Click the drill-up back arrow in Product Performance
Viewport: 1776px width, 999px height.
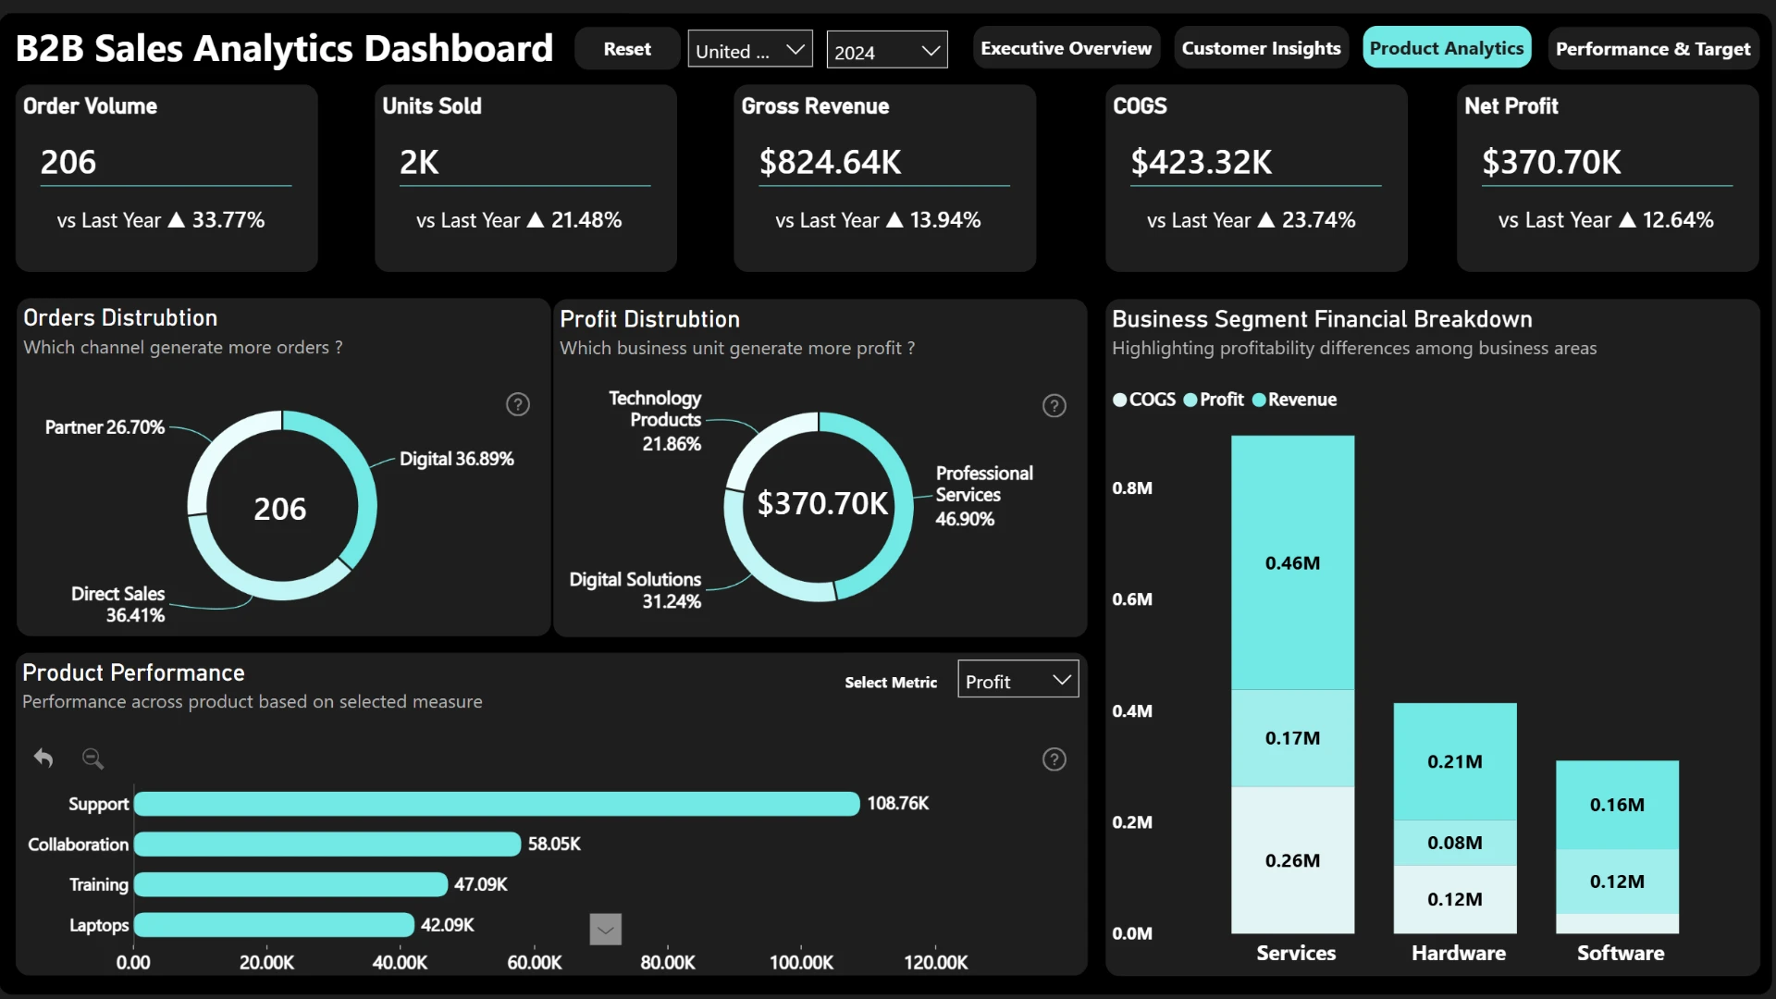(x=43, y=758)
